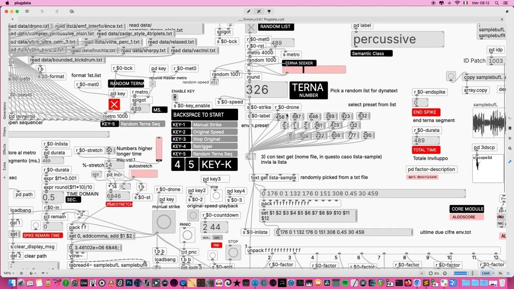Screen dimensions: 514x289
Task: Open Wi-Fi status in menu bar
Action: point(457,3)
